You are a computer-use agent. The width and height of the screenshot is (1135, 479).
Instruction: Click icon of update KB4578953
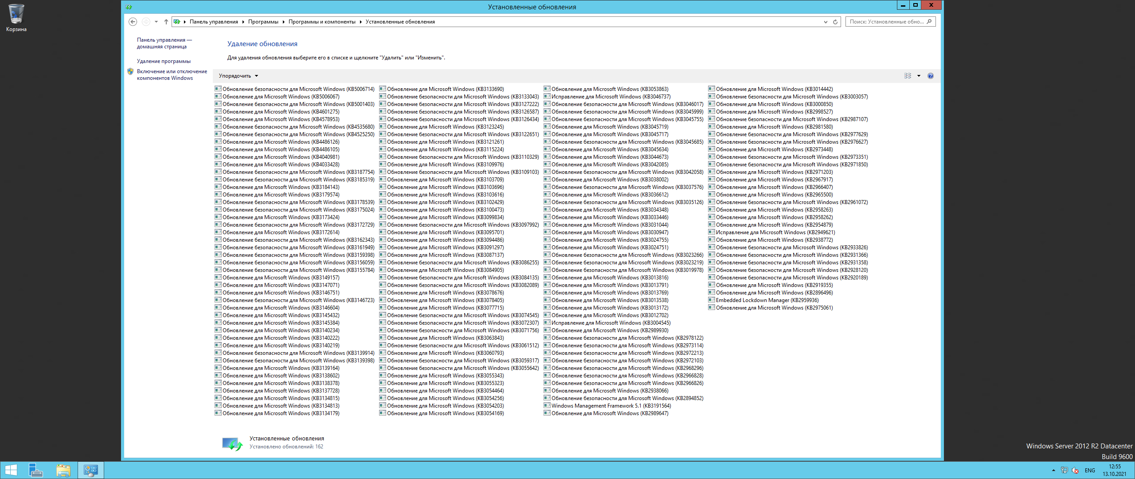(x=218, y=119)
